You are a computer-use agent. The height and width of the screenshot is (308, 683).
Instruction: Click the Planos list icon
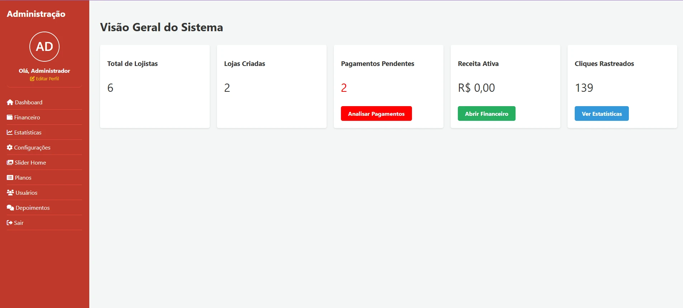pos(10,177)
